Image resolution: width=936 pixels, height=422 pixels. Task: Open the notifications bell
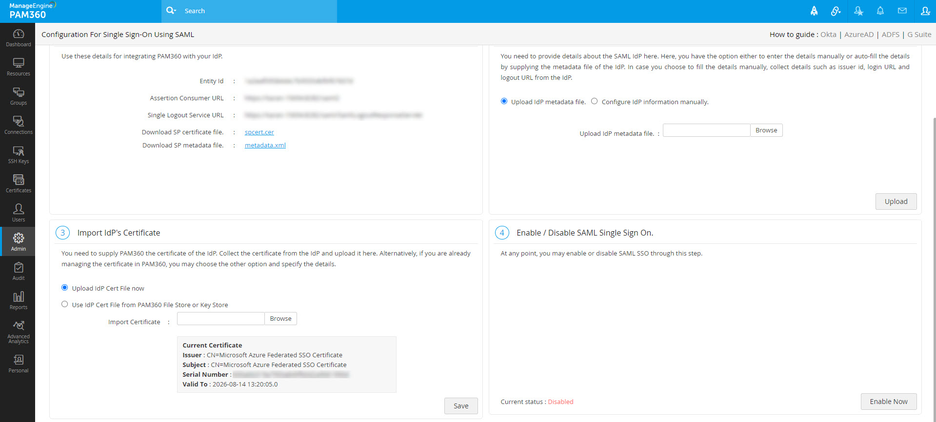[880, 11]
